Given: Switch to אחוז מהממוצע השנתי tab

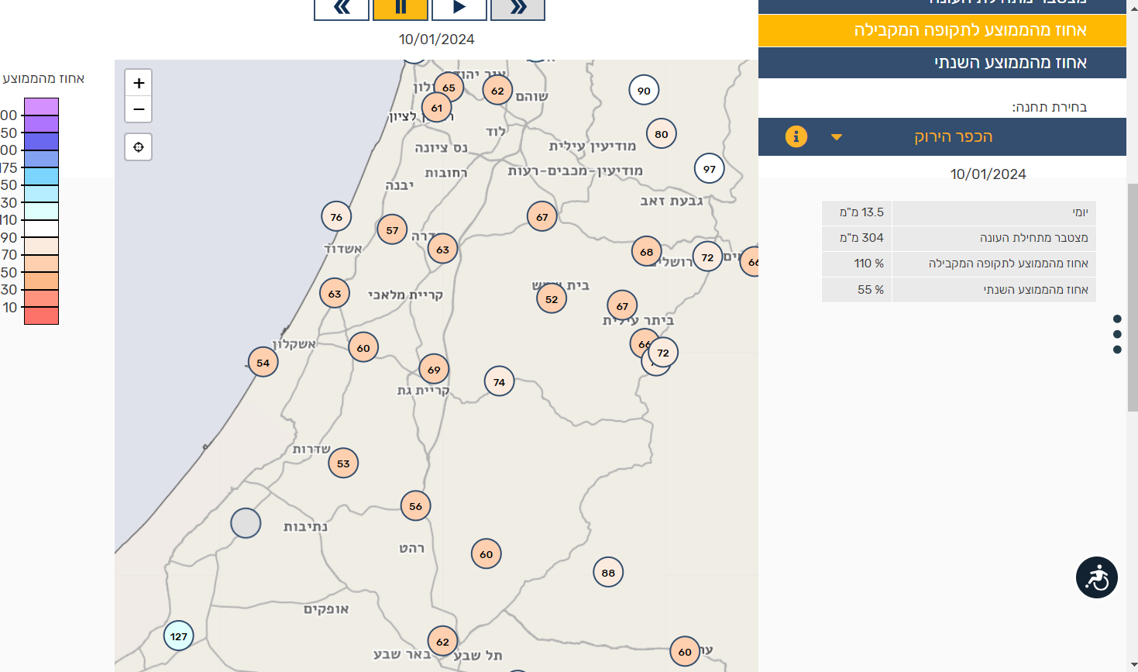Looking at the screenshot, I should pyautogui.click(x=942, y=63).
